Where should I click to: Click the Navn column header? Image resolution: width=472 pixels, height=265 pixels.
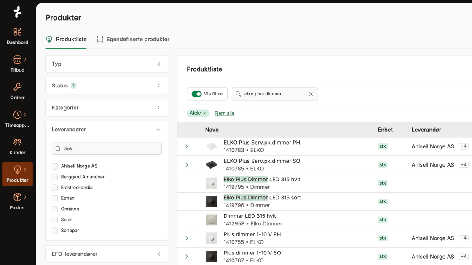[212, 130]
